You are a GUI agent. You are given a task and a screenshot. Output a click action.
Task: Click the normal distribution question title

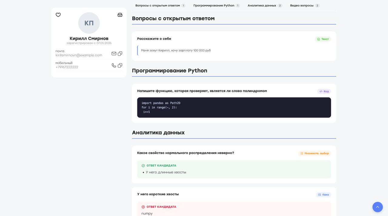[186, 153]
